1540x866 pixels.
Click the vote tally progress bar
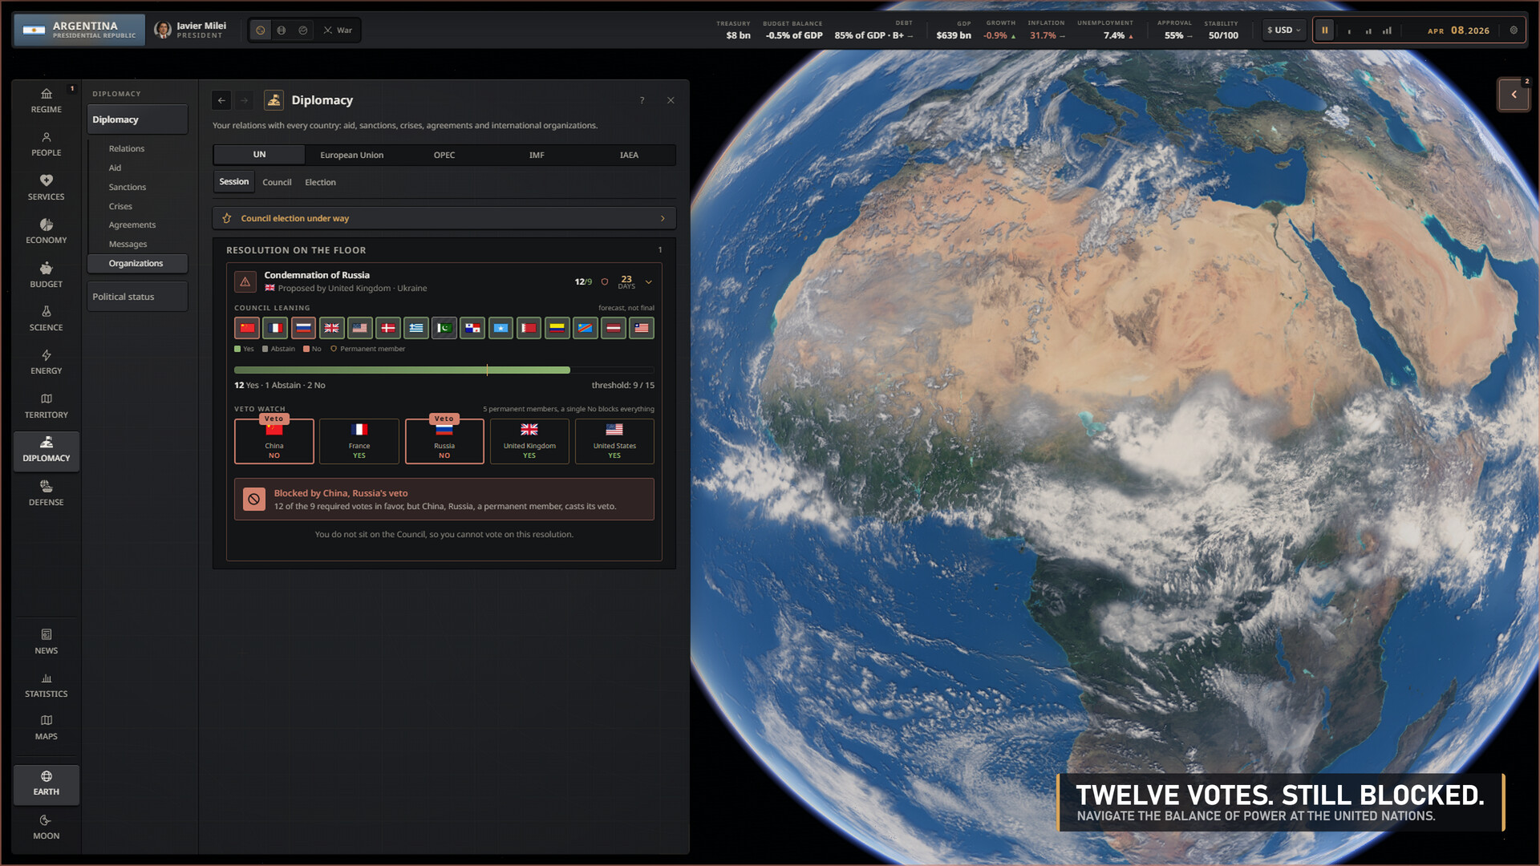point(444,370)
